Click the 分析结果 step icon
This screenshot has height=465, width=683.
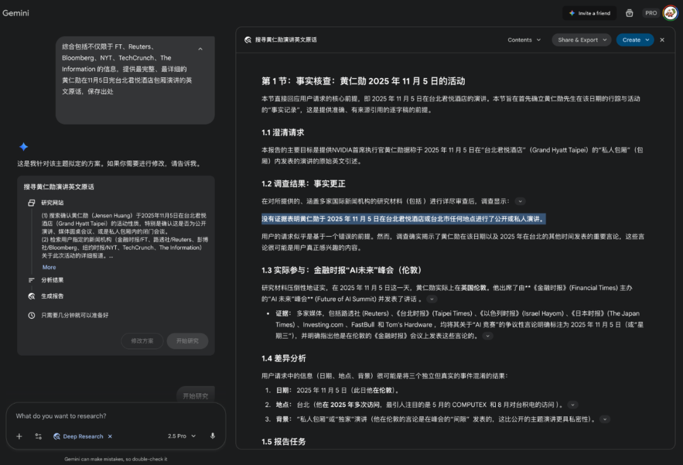coord(32,280)
